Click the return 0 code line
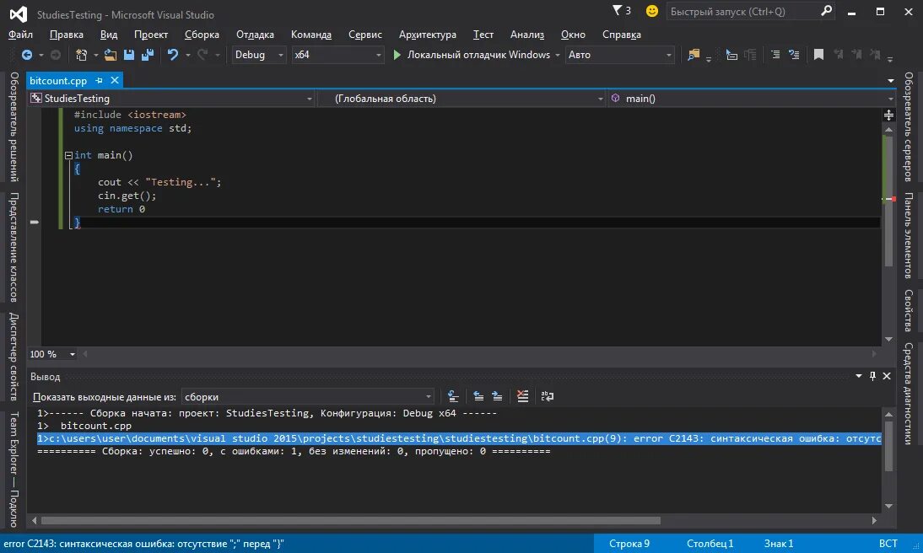Screen dimensions: 923x553 121,209
